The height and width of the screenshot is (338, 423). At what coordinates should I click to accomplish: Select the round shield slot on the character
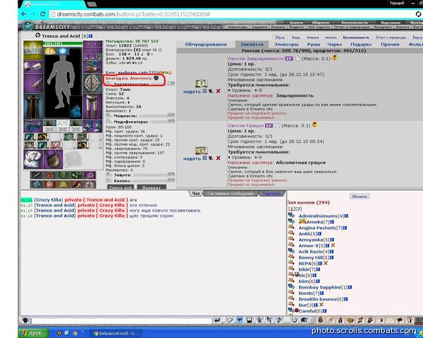[x=92, y=83]
